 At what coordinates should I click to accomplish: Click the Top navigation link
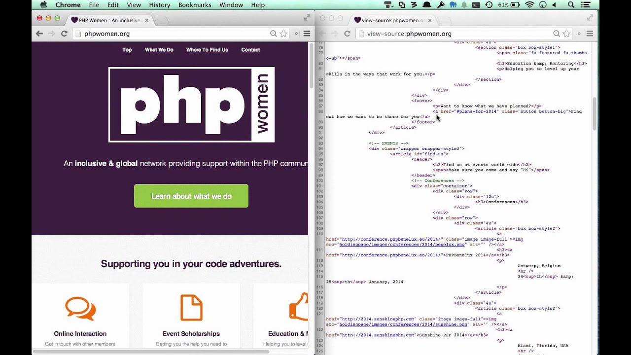tap(127, 50)
